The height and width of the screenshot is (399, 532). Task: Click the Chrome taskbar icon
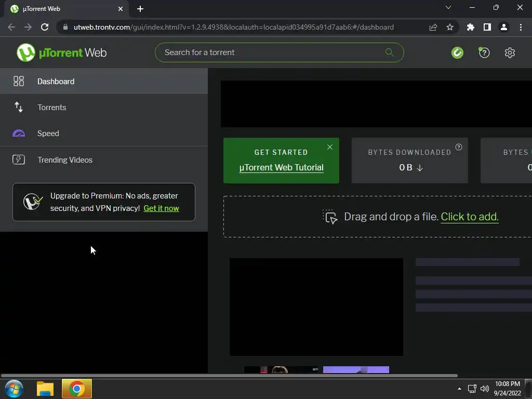[x=77, y=389]
